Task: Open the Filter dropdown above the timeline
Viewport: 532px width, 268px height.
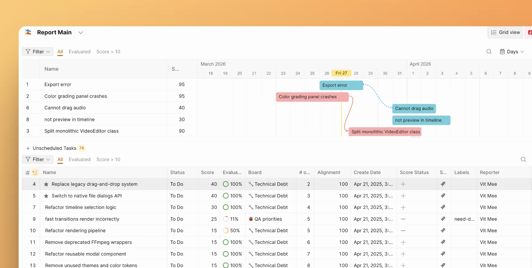Action: [x=38, y=52]
